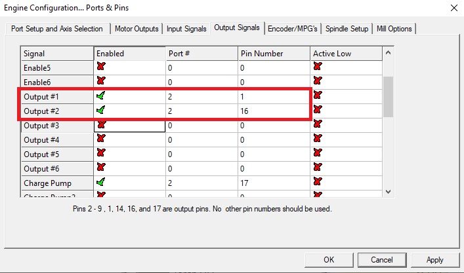The image size is (464, 273).
Task: Toggle Active Low for Output #2
Action: [x=318, y=109]
